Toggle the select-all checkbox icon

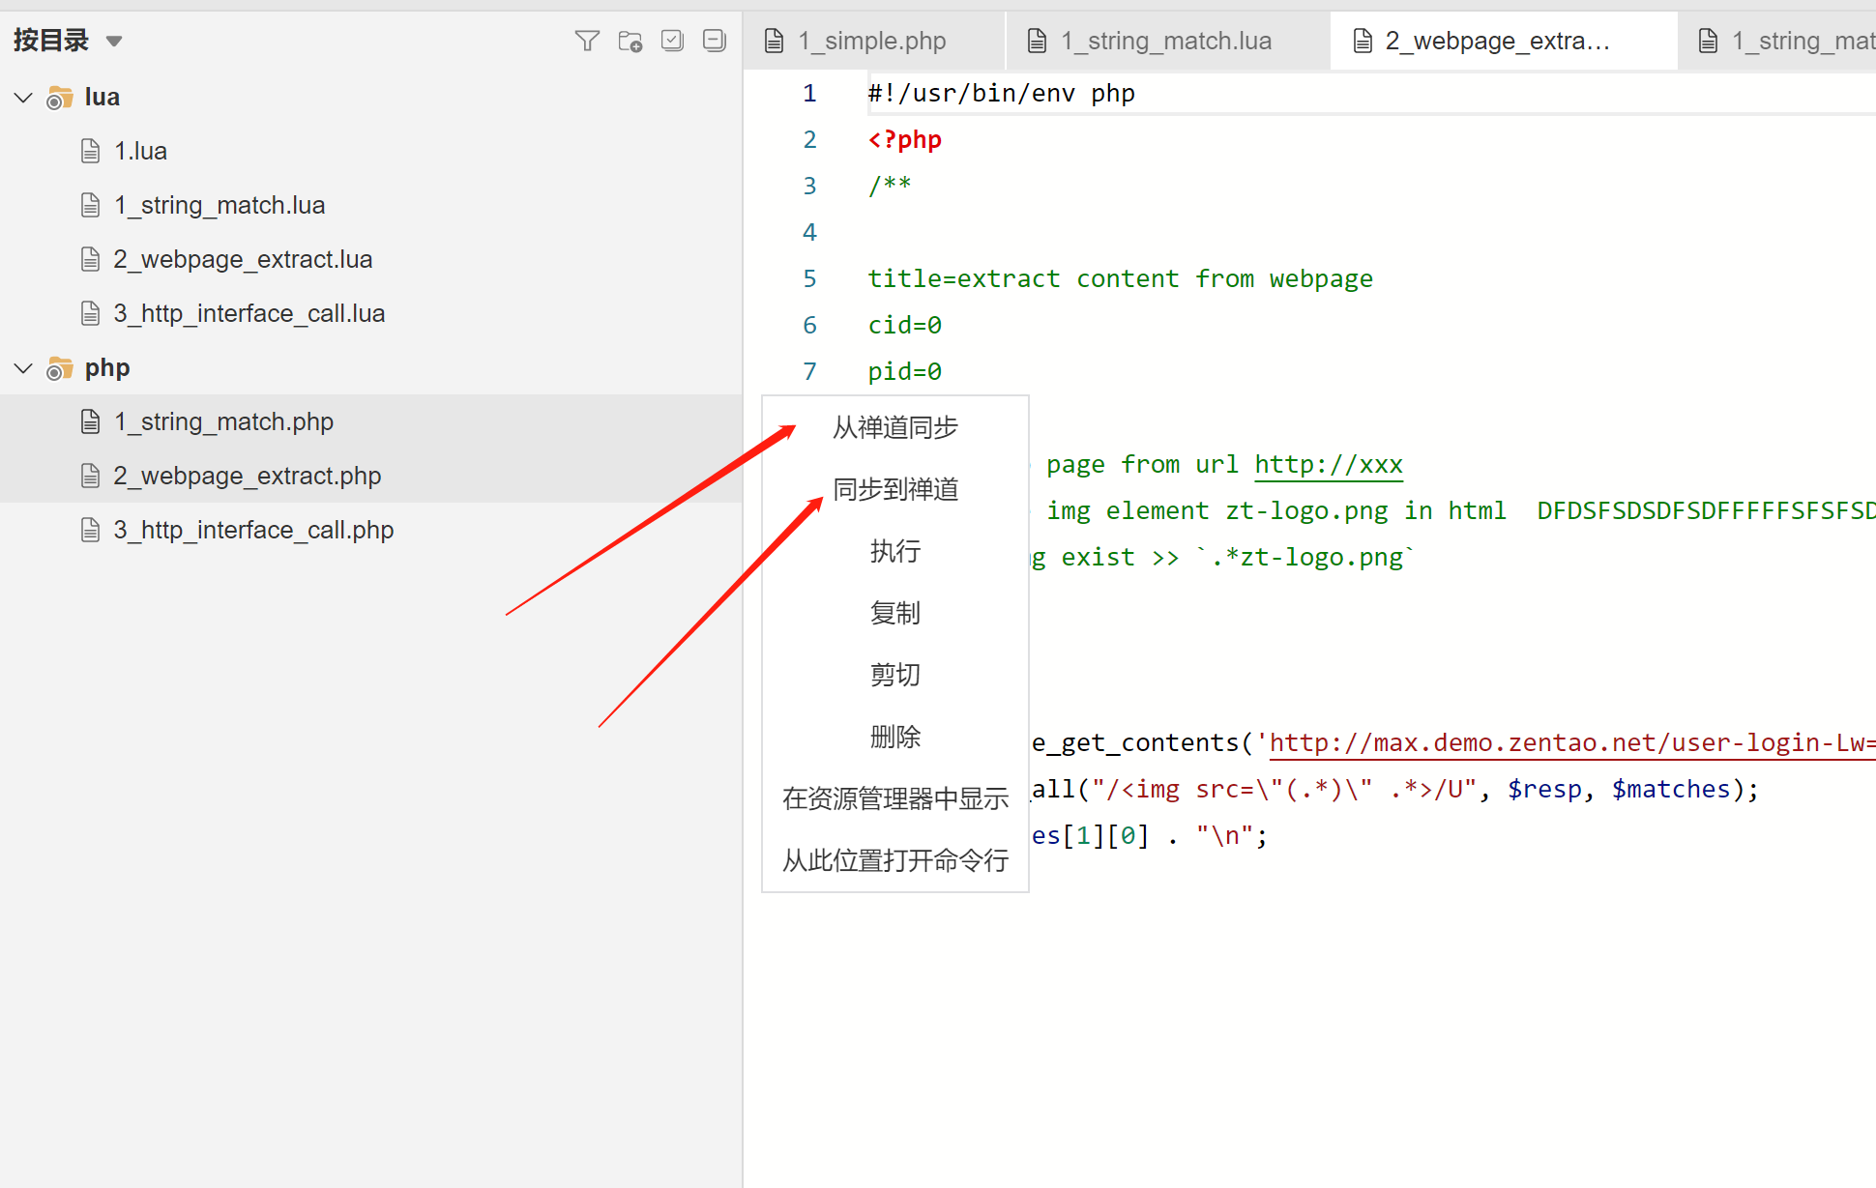pos(672,41)
